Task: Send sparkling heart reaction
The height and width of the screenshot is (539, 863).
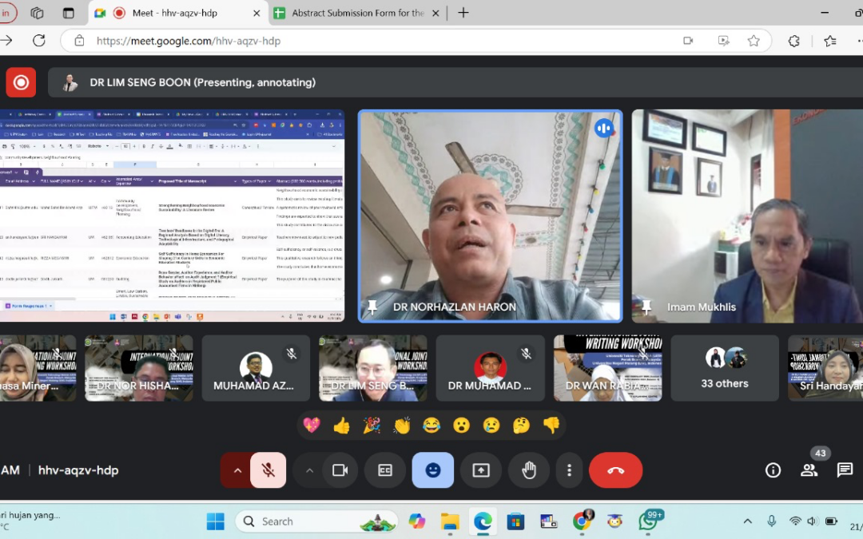Action: click(312, 425)
